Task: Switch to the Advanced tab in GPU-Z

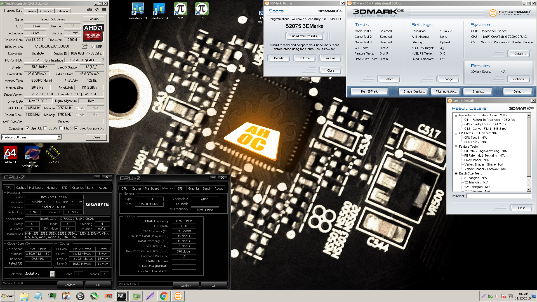Action: (46, 11)
